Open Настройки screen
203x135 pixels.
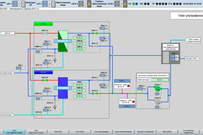pos(167,132)
